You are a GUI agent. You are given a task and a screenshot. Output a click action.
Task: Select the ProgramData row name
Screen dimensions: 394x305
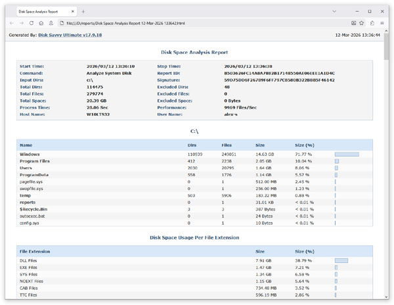34,175
